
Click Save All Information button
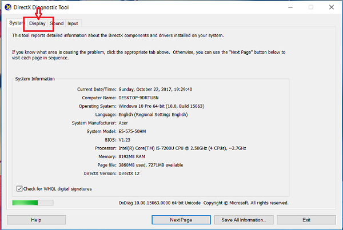244,220
